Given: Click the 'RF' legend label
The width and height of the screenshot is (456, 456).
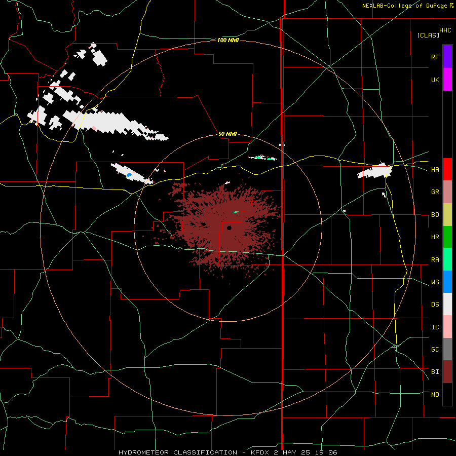Looking at the screenshot, I should (435, 57).
